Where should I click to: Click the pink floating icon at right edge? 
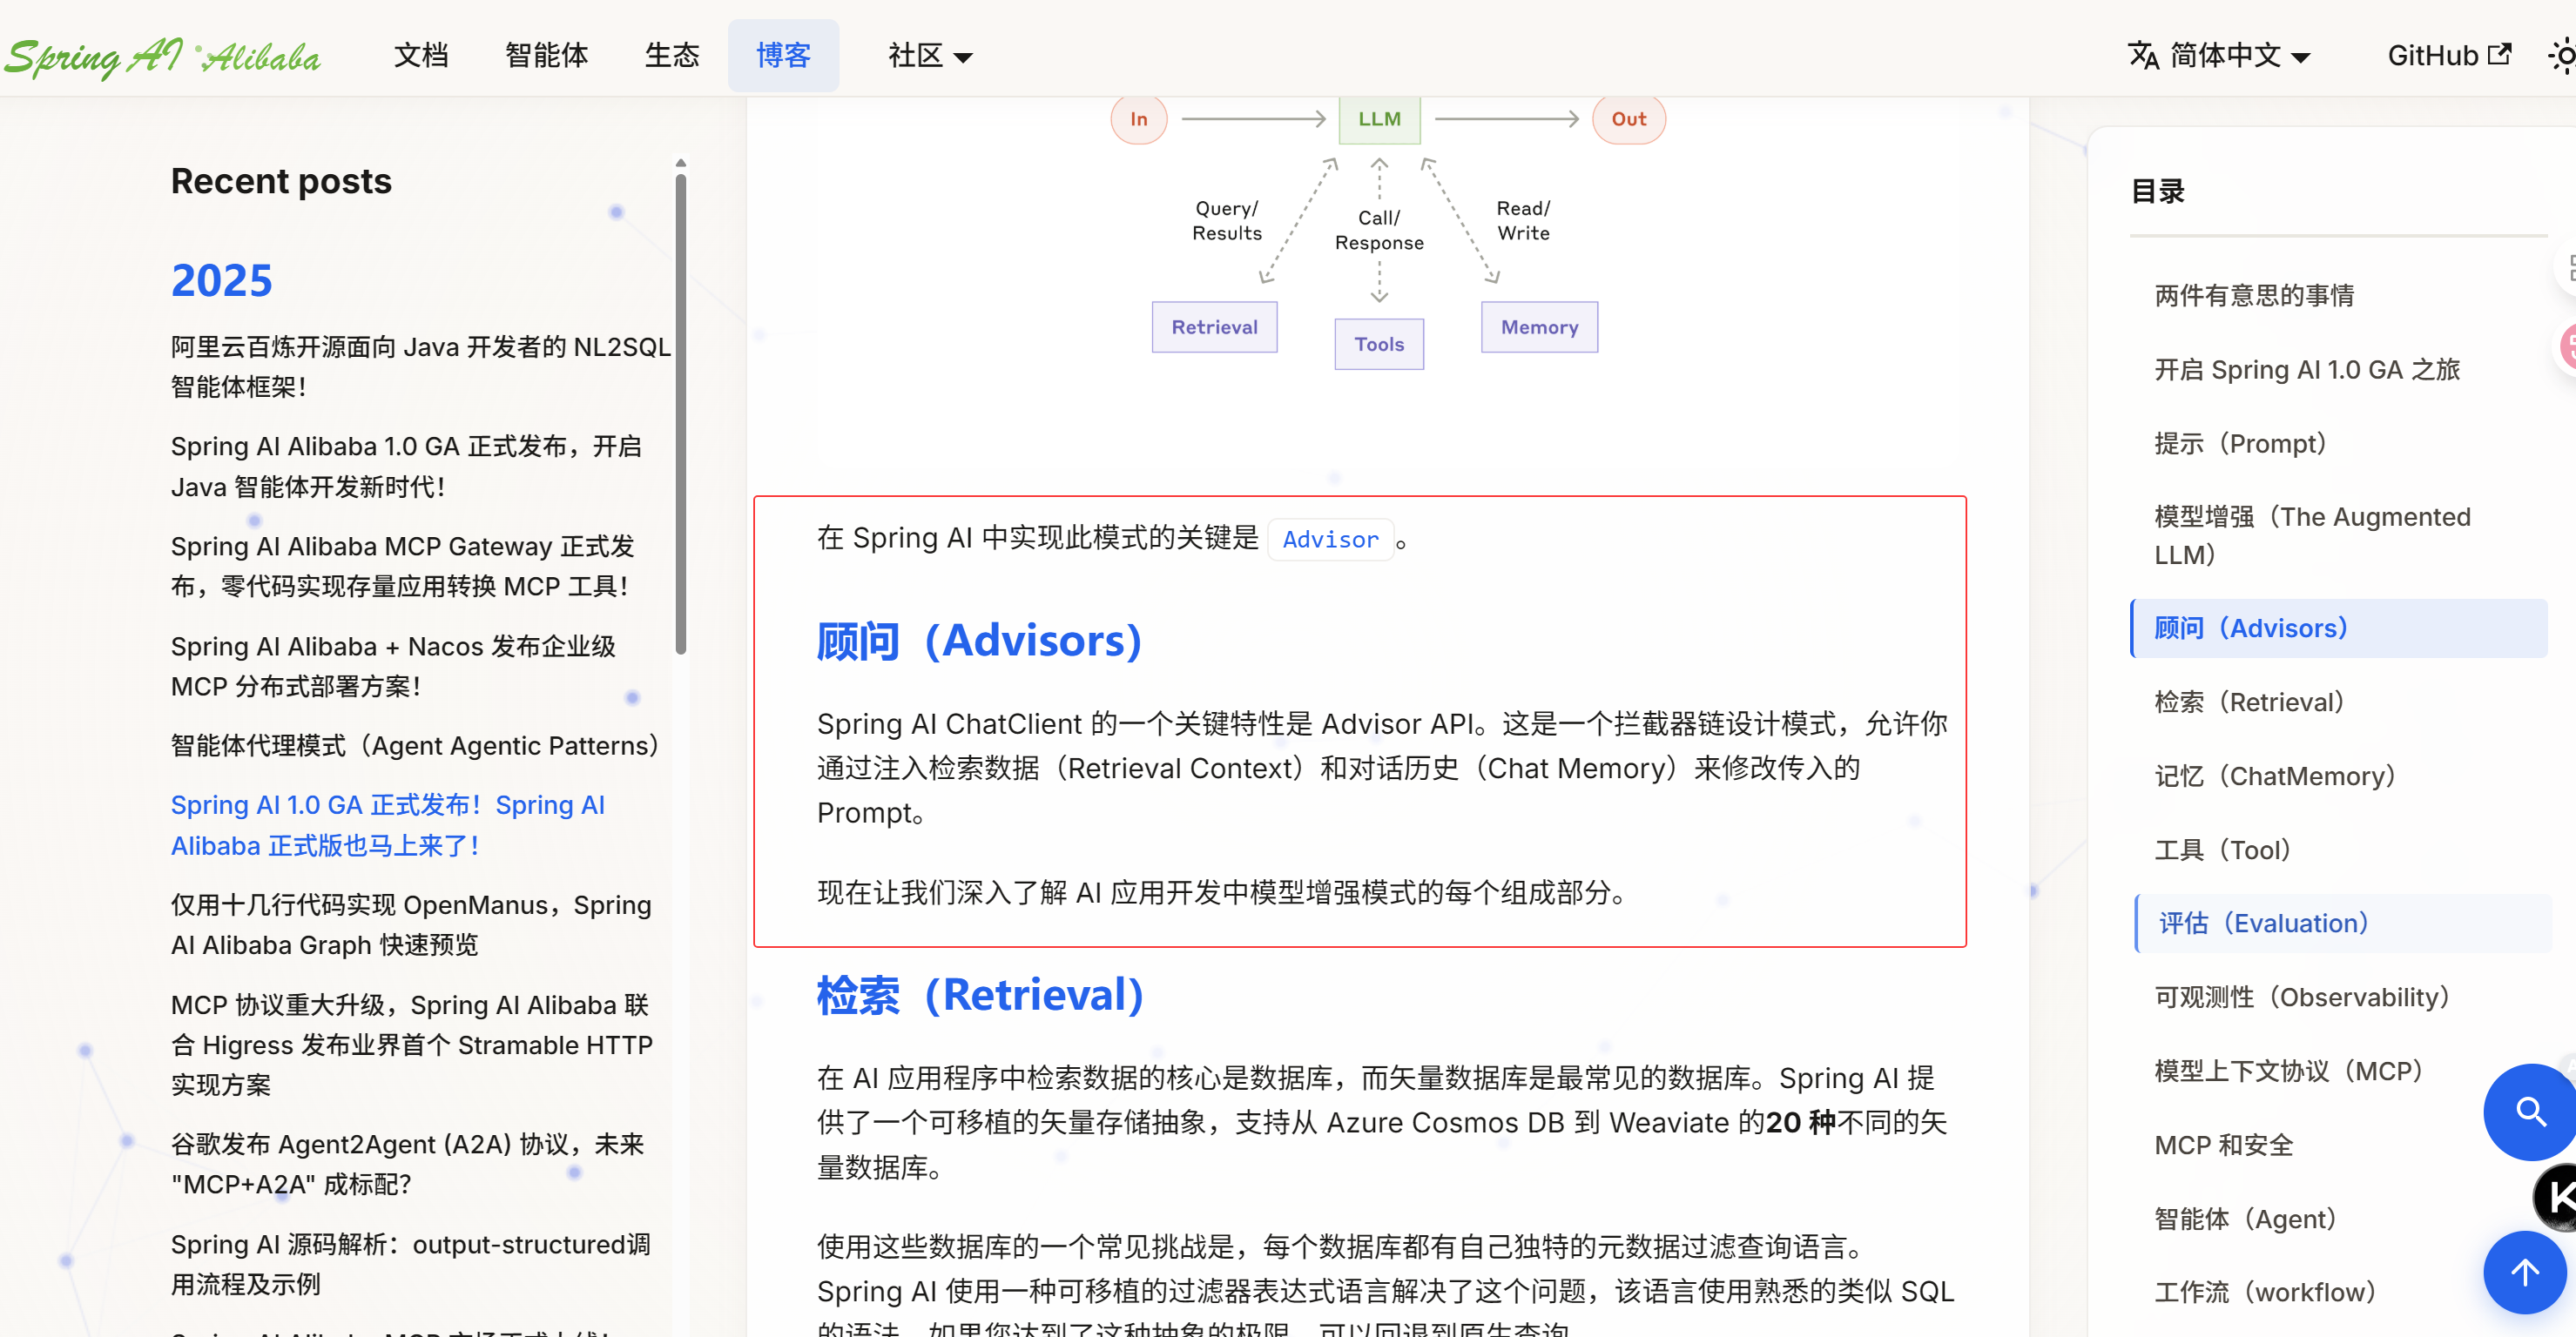tap(2568, 347)
